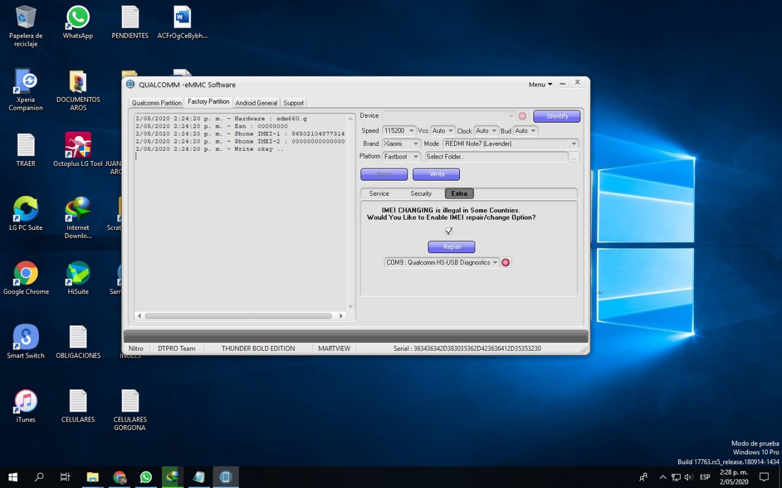Open the LG PC Suite desktop shortcut
The width and height of the screenshot is (782, 488).
[26, 213]
